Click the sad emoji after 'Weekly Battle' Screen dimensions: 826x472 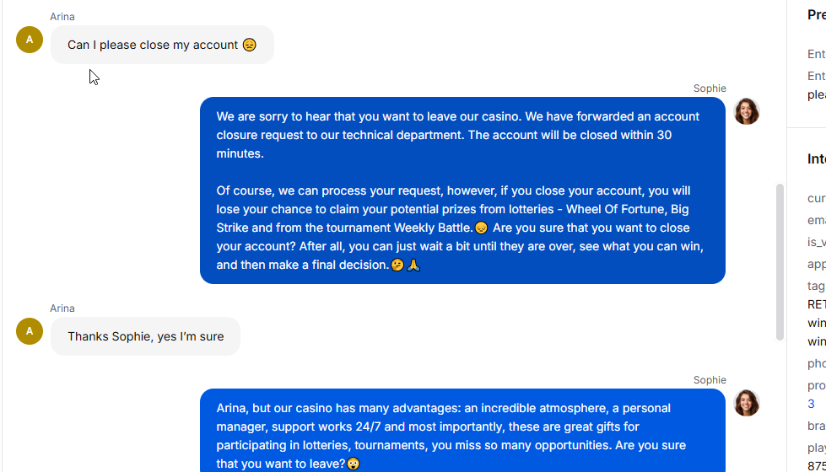point(481,228)
